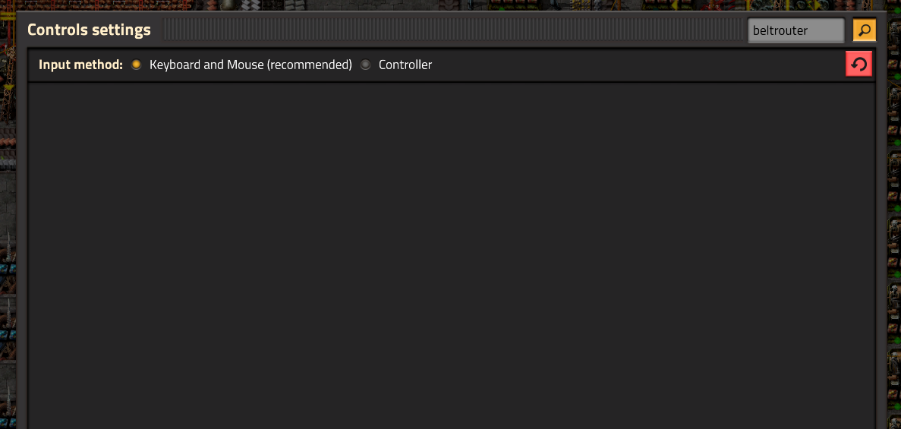Click the red reset-to-defaults arrow icon
Viewport: 901px width, 429px height.
pos(859,64)
